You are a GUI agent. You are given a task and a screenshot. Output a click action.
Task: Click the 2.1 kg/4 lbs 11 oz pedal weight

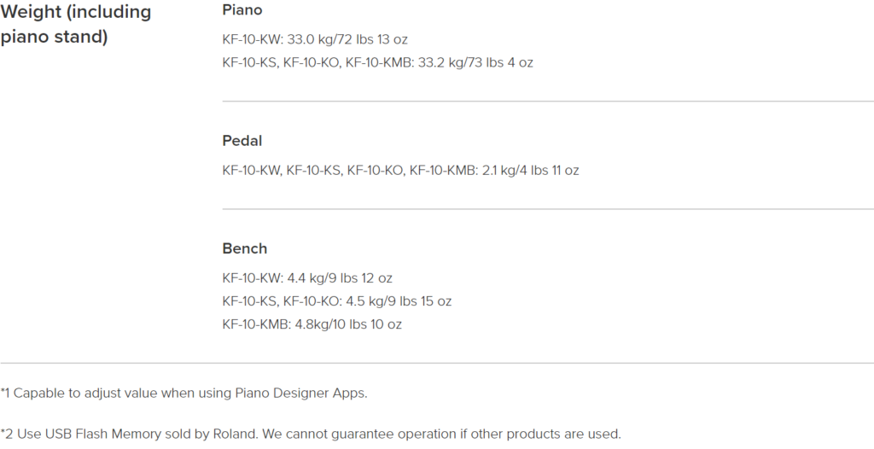click(x=530, y=170)
